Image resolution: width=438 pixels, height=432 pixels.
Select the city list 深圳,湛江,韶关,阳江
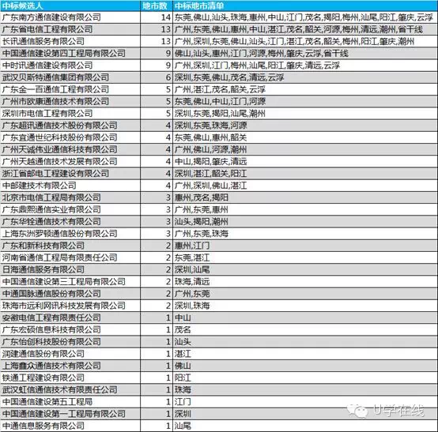(305, 173)
